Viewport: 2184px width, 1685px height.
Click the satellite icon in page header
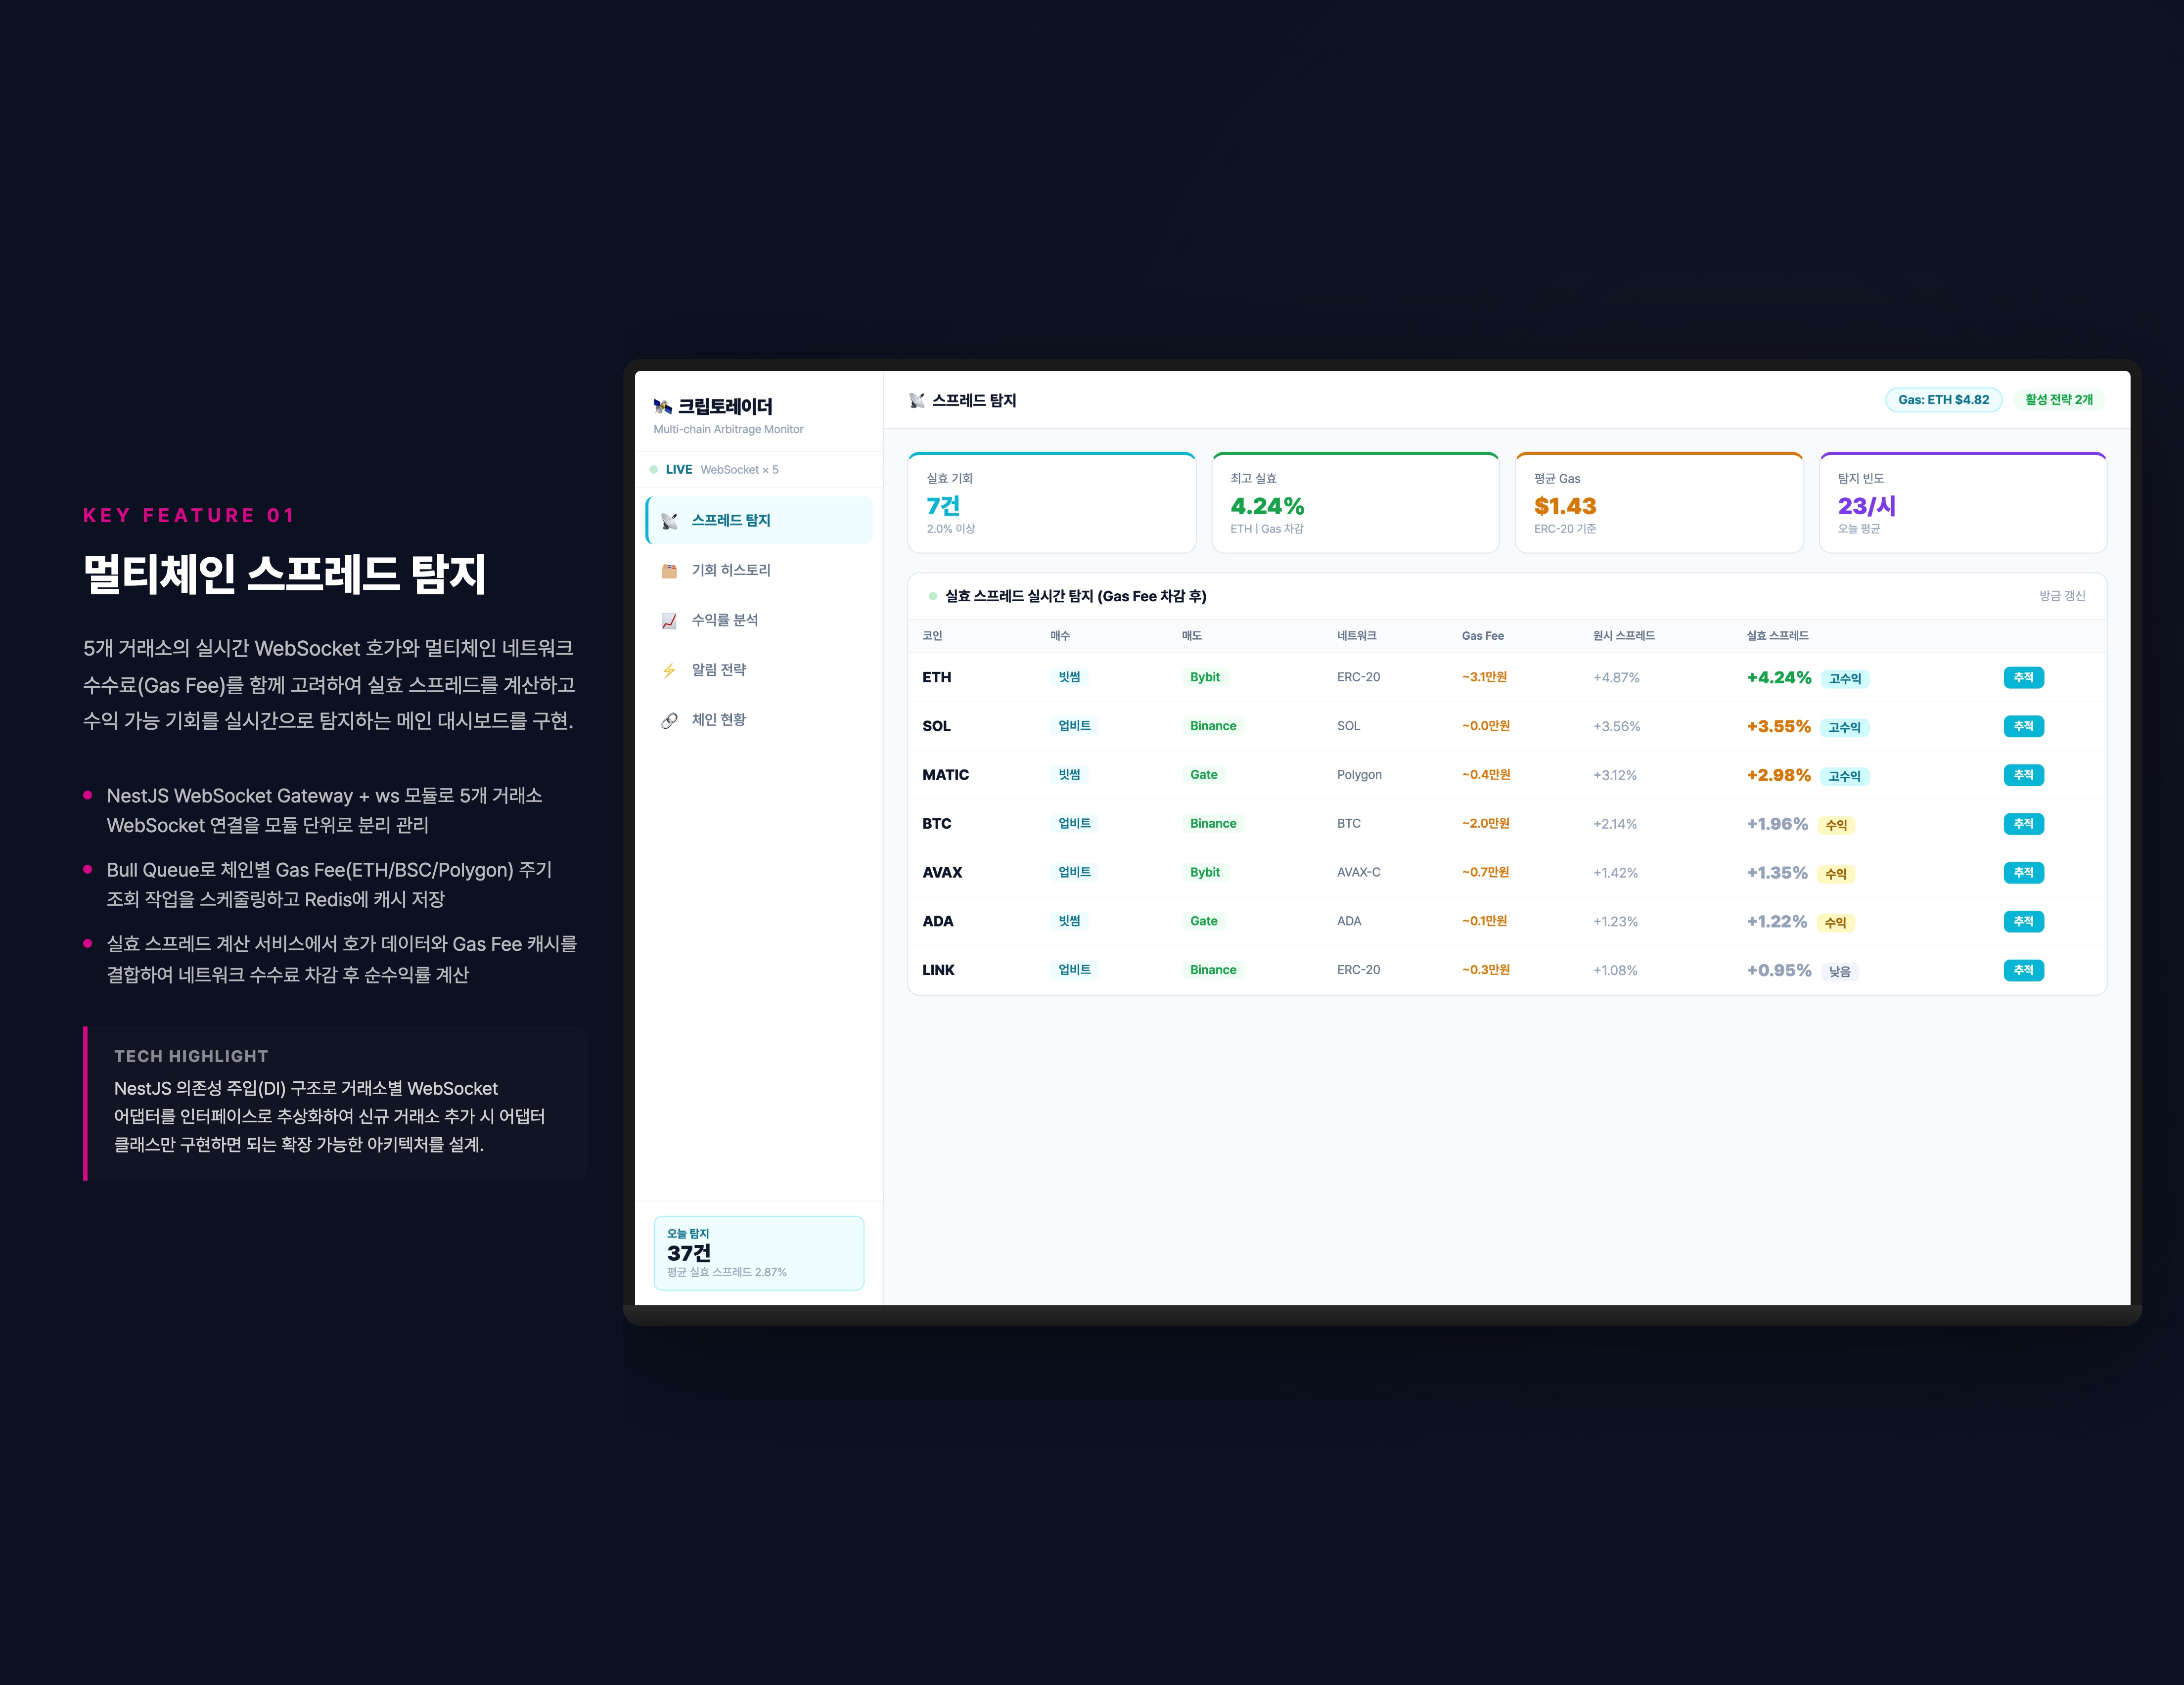pyautogui.click(x=916, y=401)
